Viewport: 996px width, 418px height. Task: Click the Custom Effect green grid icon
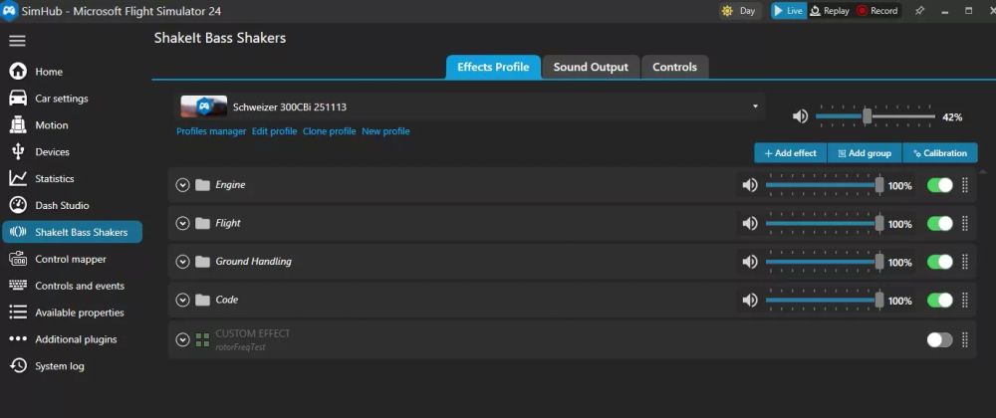click(x=202, y=340)
